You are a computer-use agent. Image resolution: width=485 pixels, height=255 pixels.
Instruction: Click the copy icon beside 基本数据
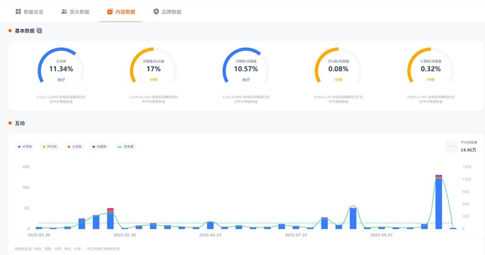39,30
